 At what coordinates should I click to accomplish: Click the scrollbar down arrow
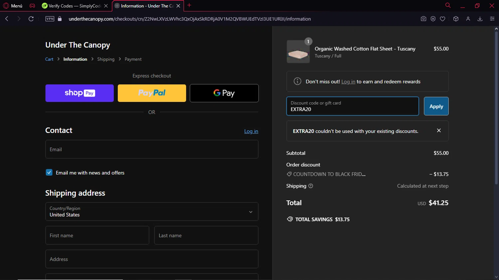(x=496, y=277)
